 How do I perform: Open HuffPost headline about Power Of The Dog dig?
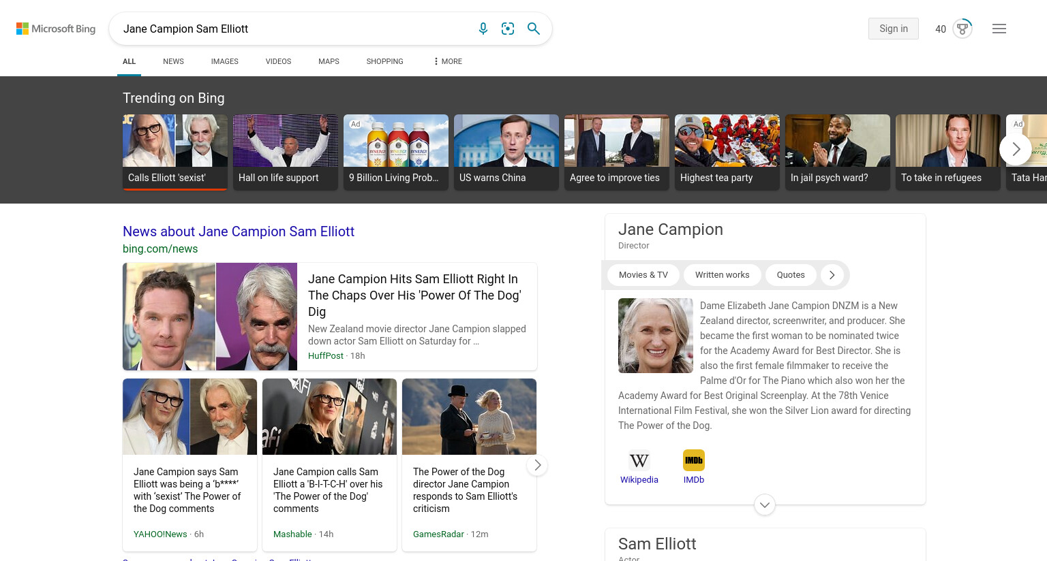click(x=414, y=295)
